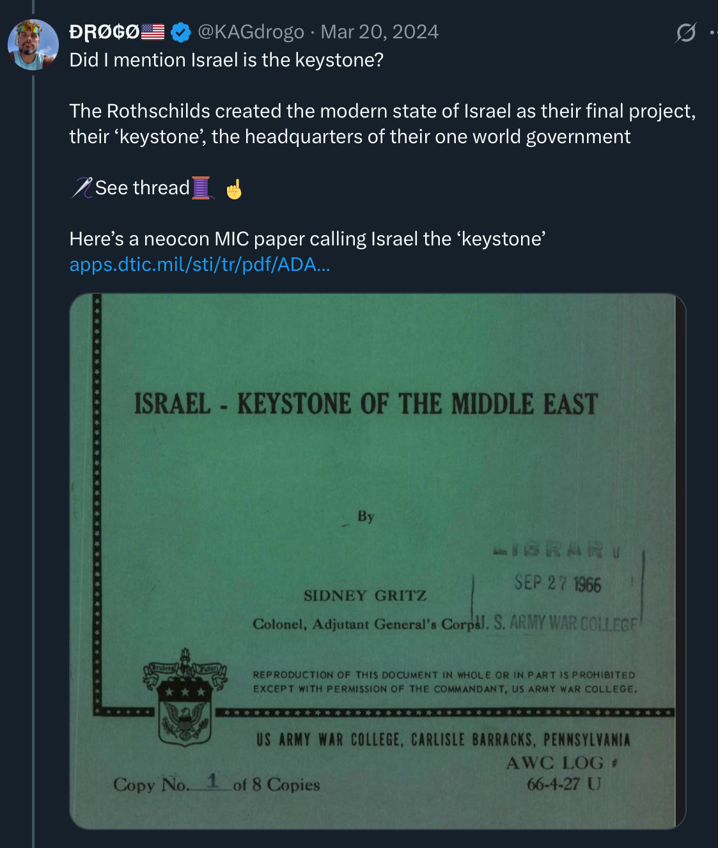This screenshot has height=848, width=718.
Task: Open the tweet via its Mar 20, 2024 timestamp
Action: 380,32
